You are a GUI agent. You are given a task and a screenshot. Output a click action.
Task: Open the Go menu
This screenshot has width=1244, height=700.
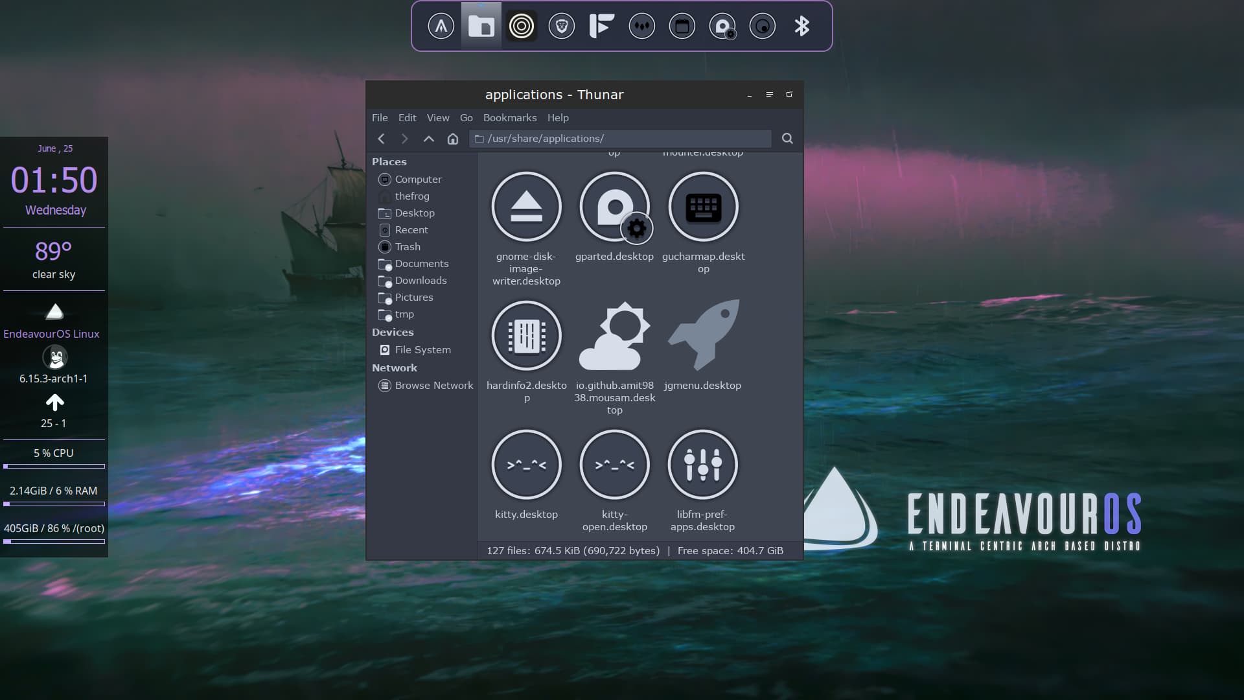(x=466, y=118)
